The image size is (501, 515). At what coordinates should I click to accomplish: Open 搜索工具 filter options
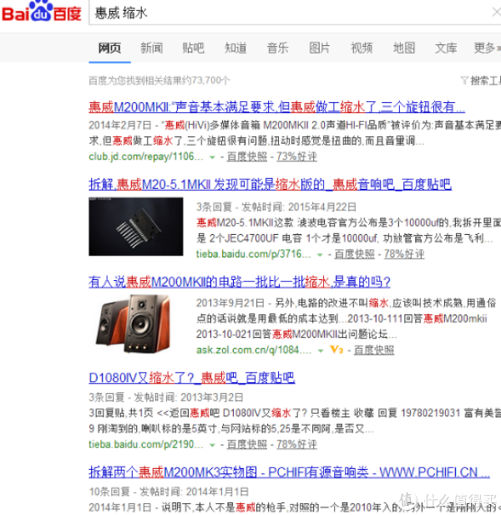[486, 80]
